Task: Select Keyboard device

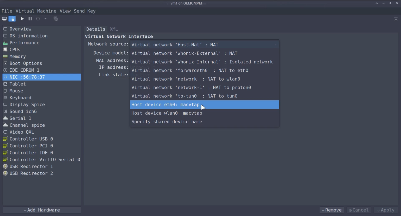Action: pyautogui.click(x=42, y=98)
